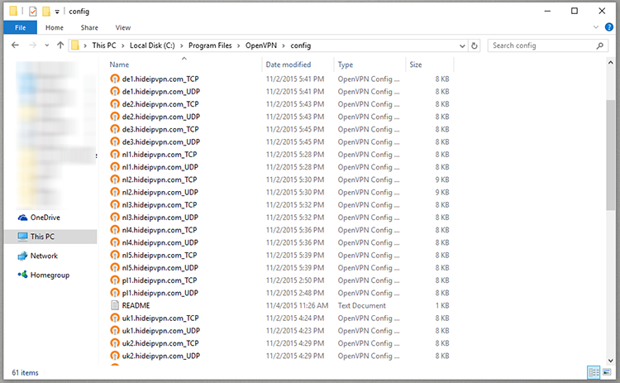This screenshot has height=383, width=620.
Task: Navigate to Local Disk (C:) in address bar
Action: pos(152,45)
